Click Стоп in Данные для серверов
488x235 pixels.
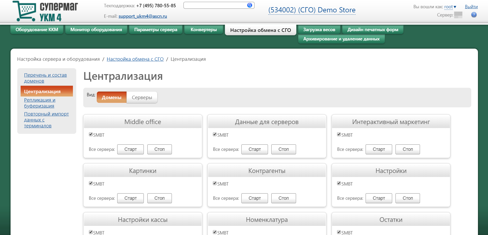pos(283,149)
